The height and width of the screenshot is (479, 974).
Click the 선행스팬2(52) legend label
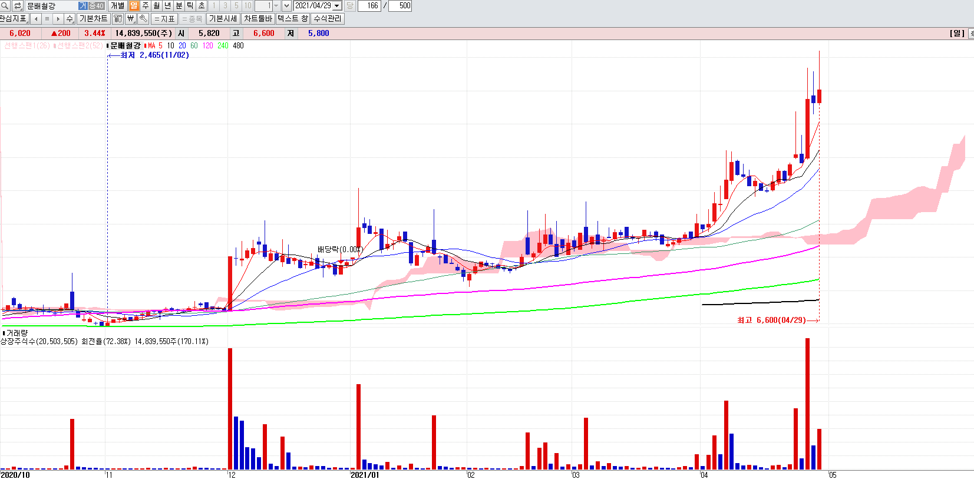[x=79, y=45]
